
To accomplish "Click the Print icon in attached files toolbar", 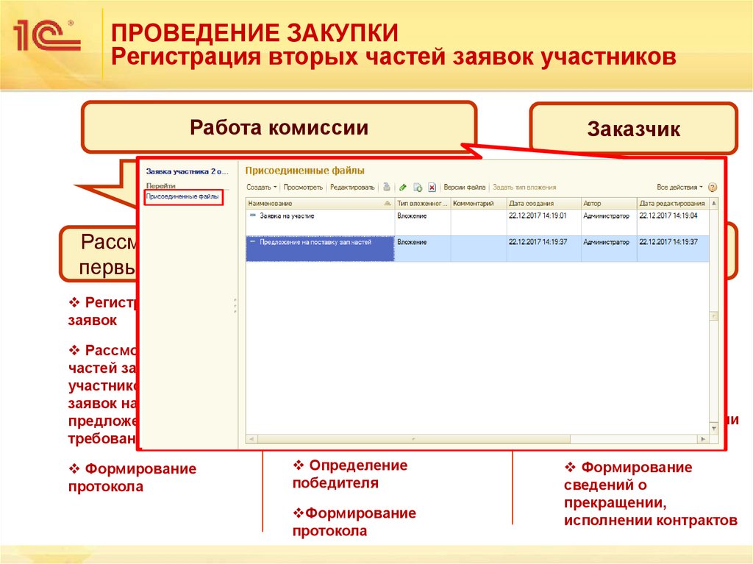I will (385, 186).
